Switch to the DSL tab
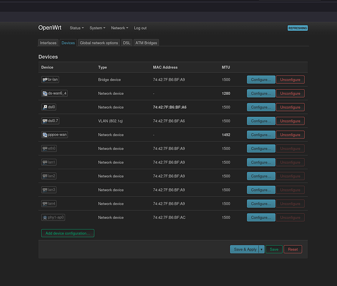Image resolution: width=337 pixels, height=286 pixels. tap(127, 43)
